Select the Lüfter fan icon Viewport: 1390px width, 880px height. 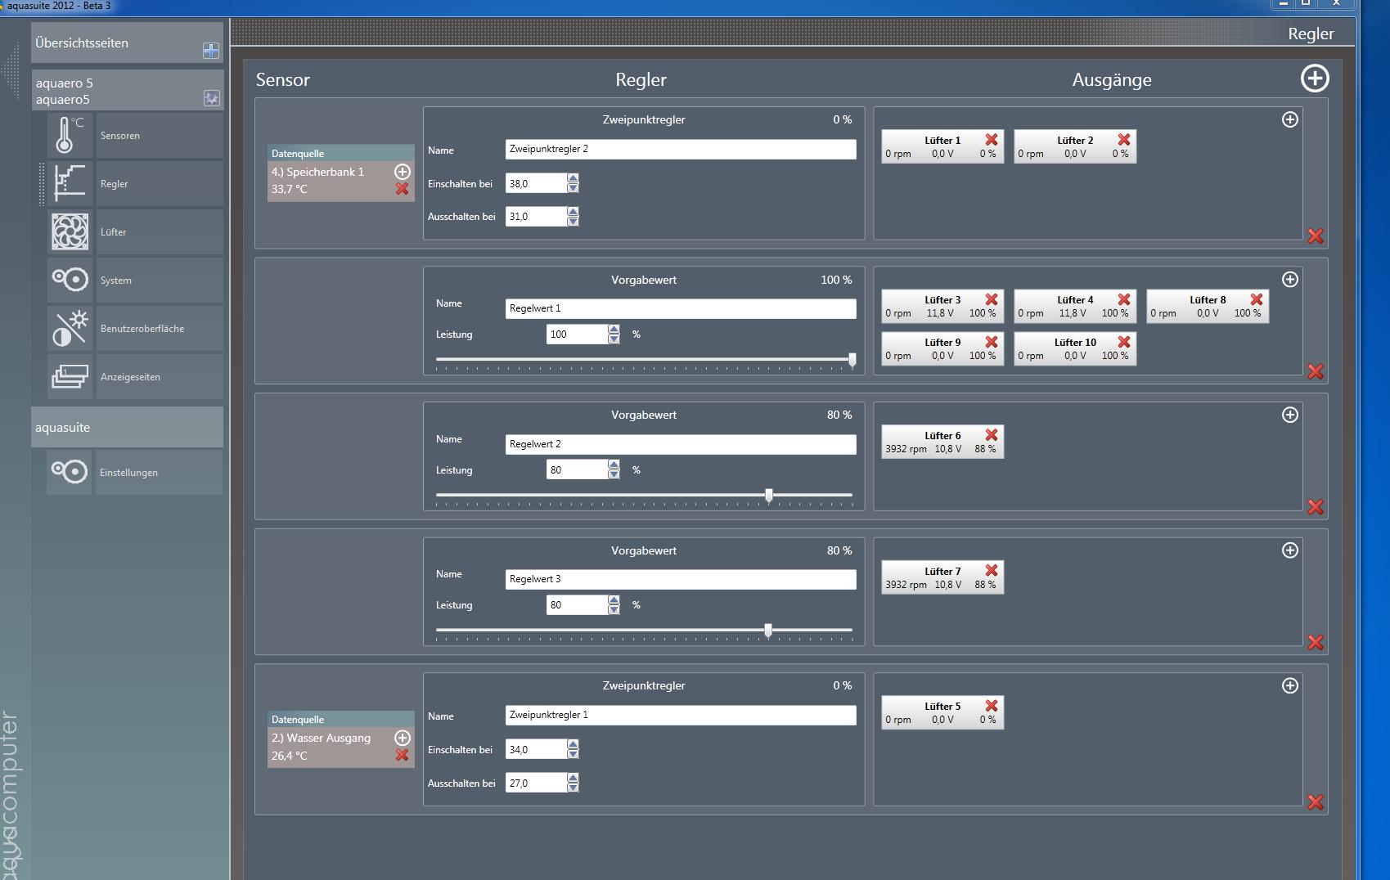pyautogui.click(x=70, y=232)
